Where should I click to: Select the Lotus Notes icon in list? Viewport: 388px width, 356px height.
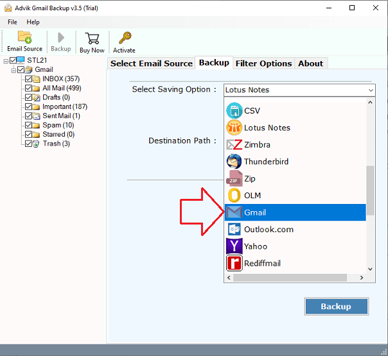[x=234, y=128]
